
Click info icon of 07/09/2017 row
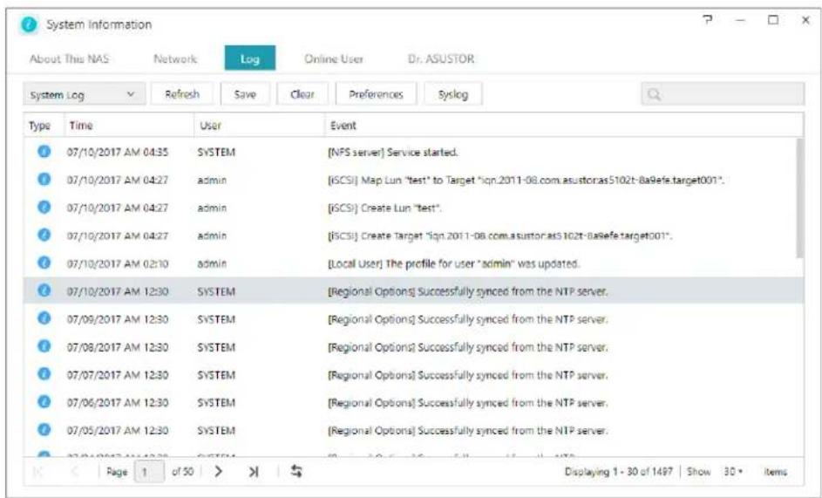(x=44, y=318)
